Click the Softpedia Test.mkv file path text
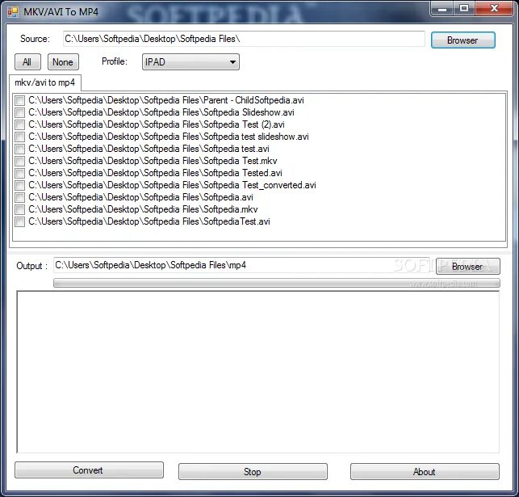The image size is (519, 497). point(153,161)
